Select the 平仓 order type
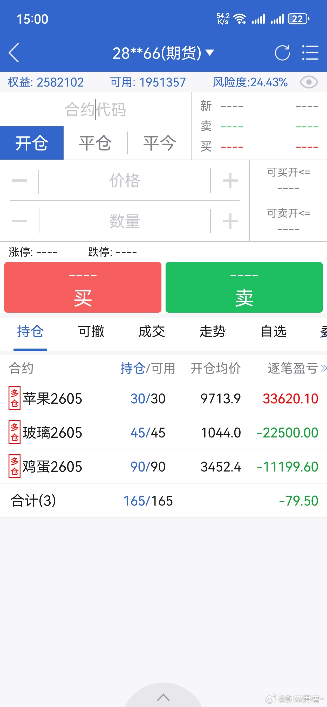 pyautogui.click(x=96, y=143)
